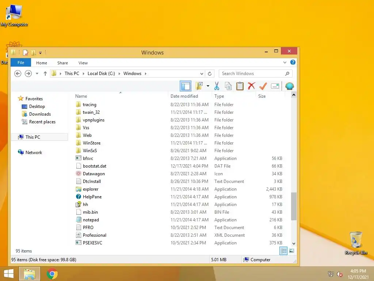Open Recent places in navigation pane
Screen dimensions: 374x281
pos(42,121)
